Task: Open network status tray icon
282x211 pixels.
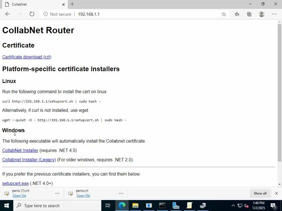Action: point(240,206)
